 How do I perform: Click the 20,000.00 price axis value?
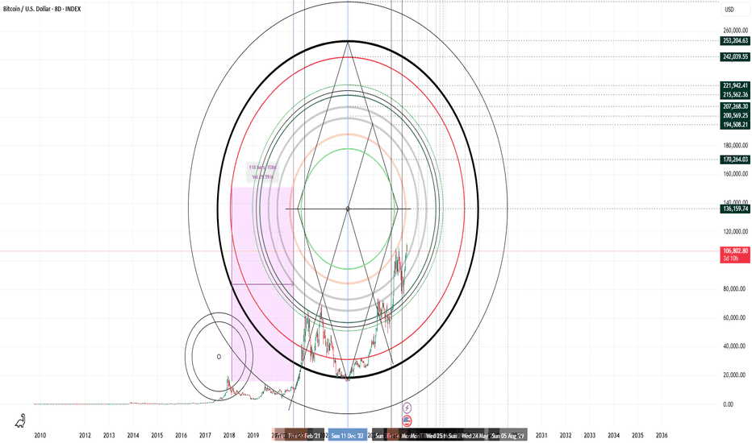click(x=735, y=375)
